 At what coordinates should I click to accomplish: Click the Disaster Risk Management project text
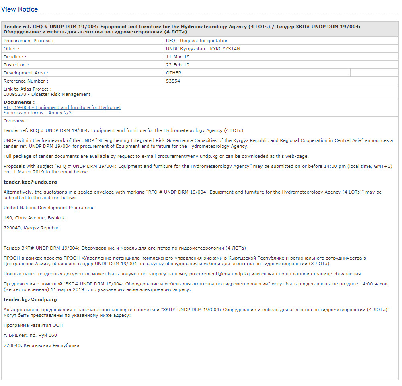point(47,94)
